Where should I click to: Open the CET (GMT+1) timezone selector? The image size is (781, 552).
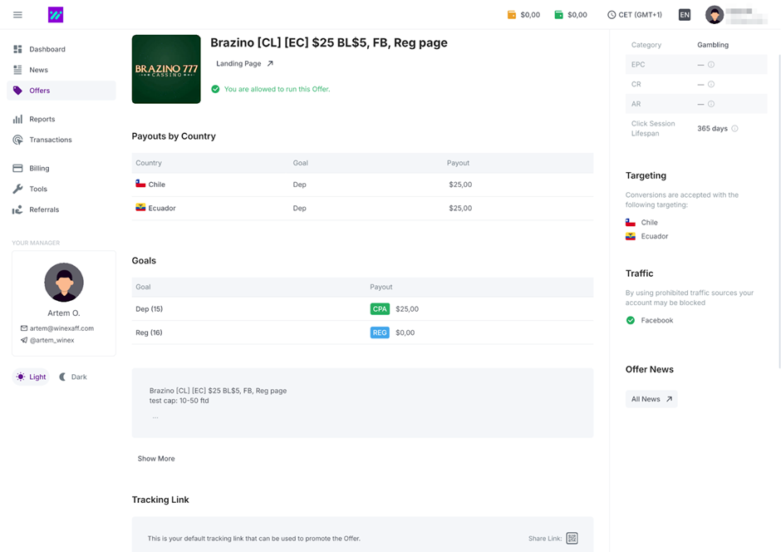click(635, 15)
